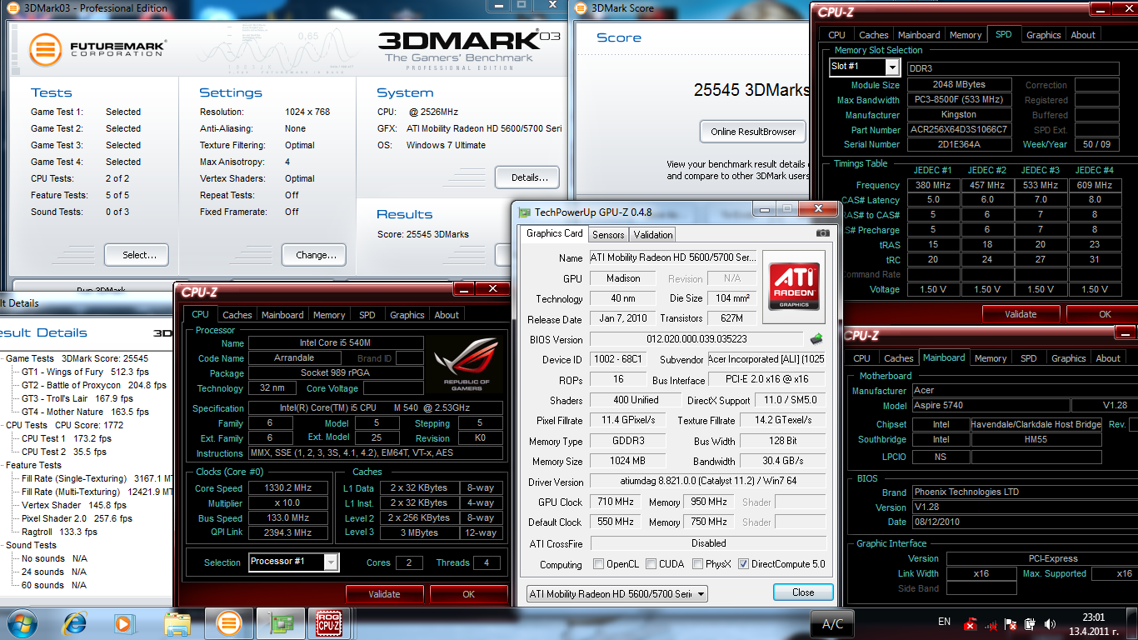This screenshot has width=1138, height=640.
Task: Select the CPU Tests node in Result Details
Action: (x=27, y=425)
